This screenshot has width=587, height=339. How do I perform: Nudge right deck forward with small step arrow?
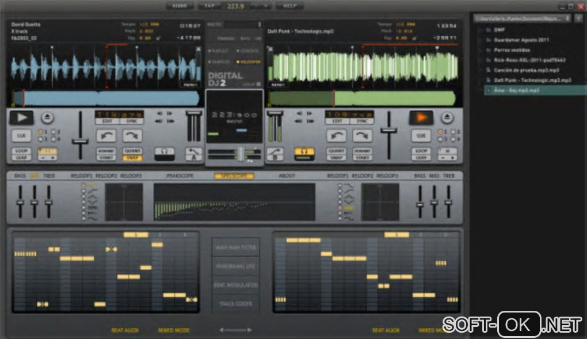[x=309, y=113]
